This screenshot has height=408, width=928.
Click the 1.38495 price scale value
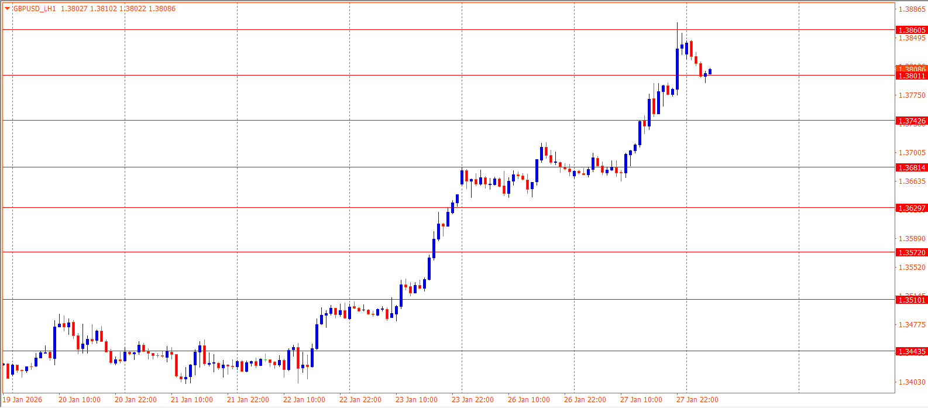coord(912,38)
